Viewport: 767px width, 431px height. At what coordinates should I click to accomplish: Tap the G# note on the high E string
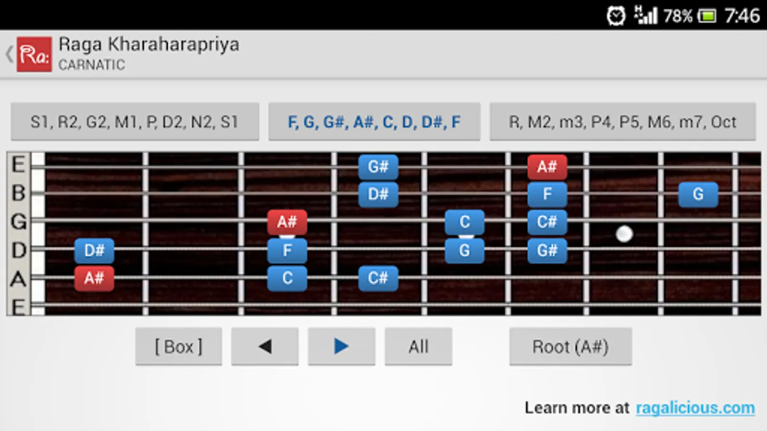click(x=378, y=167)
